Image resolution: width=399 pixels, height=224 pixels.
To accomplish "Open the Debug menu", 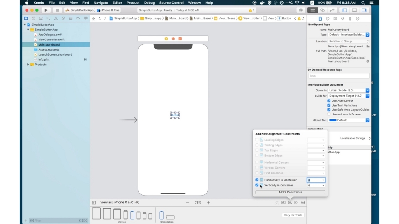I will 149,3.
